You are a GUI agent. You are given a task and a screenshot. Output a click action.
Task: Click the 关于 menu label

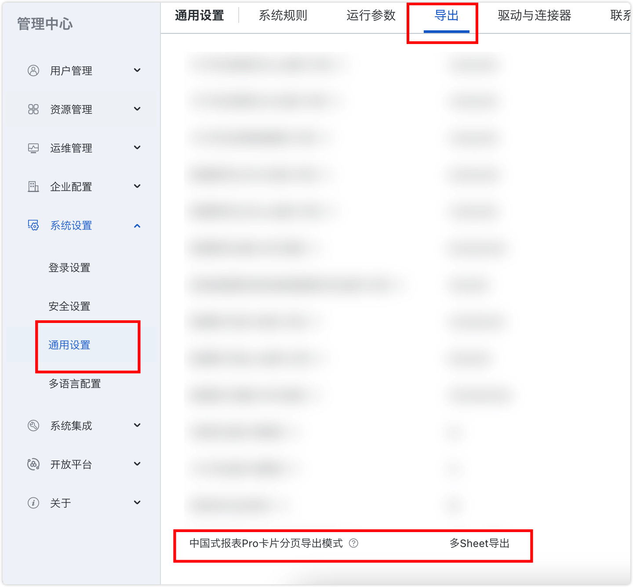[x=61, y=503]
